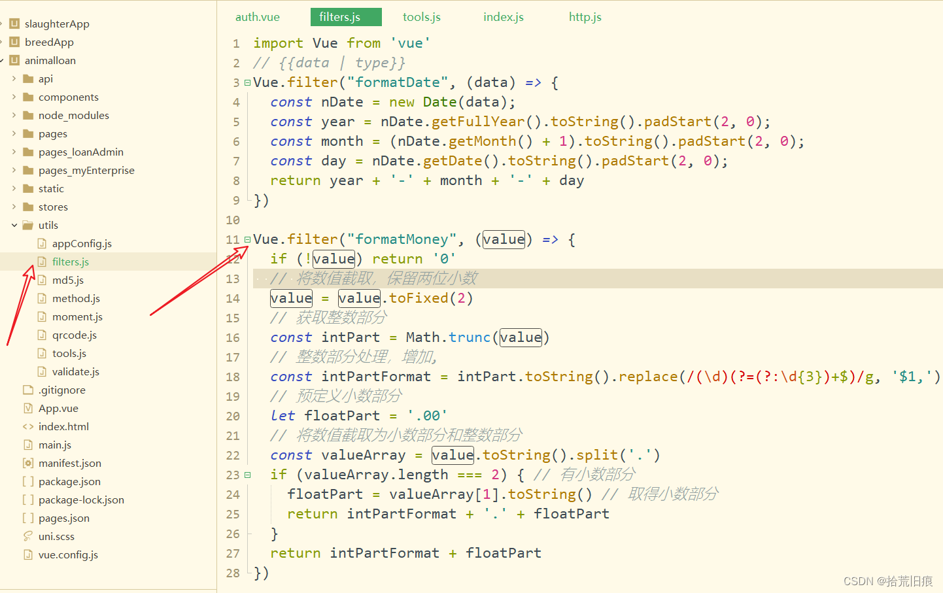Open pages.json in the file tree
The image size is (943, 593).
click(x=64, y=518)
